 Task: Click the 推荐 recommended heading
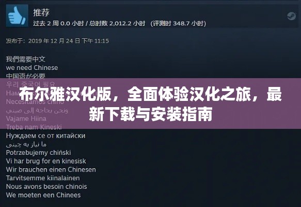click(x=41, y=12)
